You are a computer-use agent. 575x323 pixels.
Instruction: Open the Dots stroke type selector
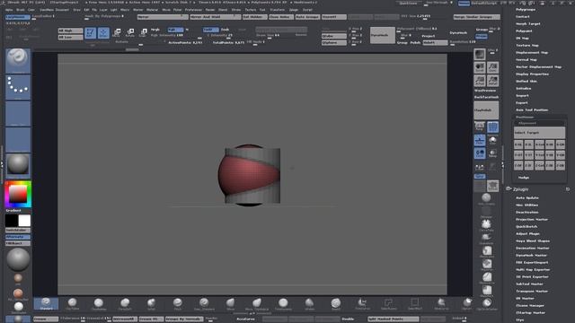tap(18, 87)
